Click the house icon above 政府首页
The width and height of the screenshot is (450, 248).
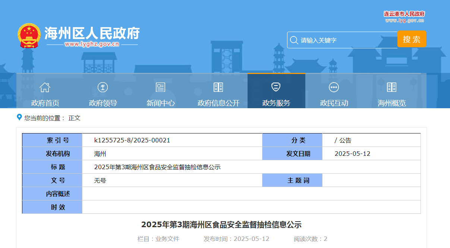(x=45, y=87)
